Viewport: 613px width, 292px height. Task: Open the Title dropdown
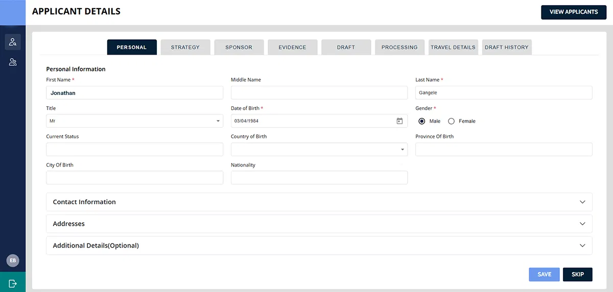pos(134,121)
